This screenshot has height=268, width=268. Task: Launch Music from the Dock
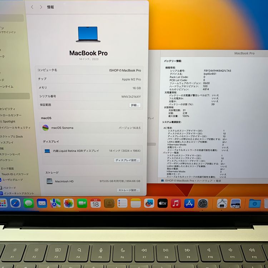(x=176, y=203)
